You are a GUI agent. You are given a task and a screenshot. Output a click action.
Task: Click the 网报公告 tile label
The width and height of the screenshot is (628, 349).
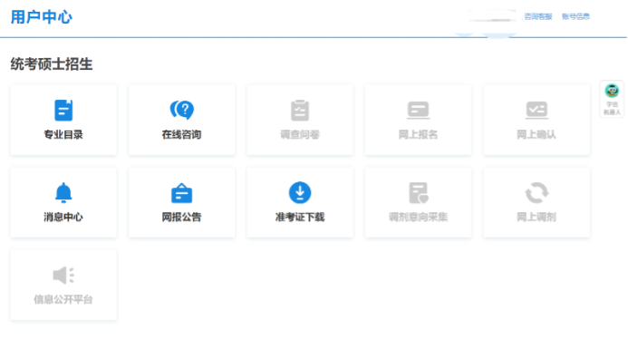pyautogui.click(x=181, y=218)
